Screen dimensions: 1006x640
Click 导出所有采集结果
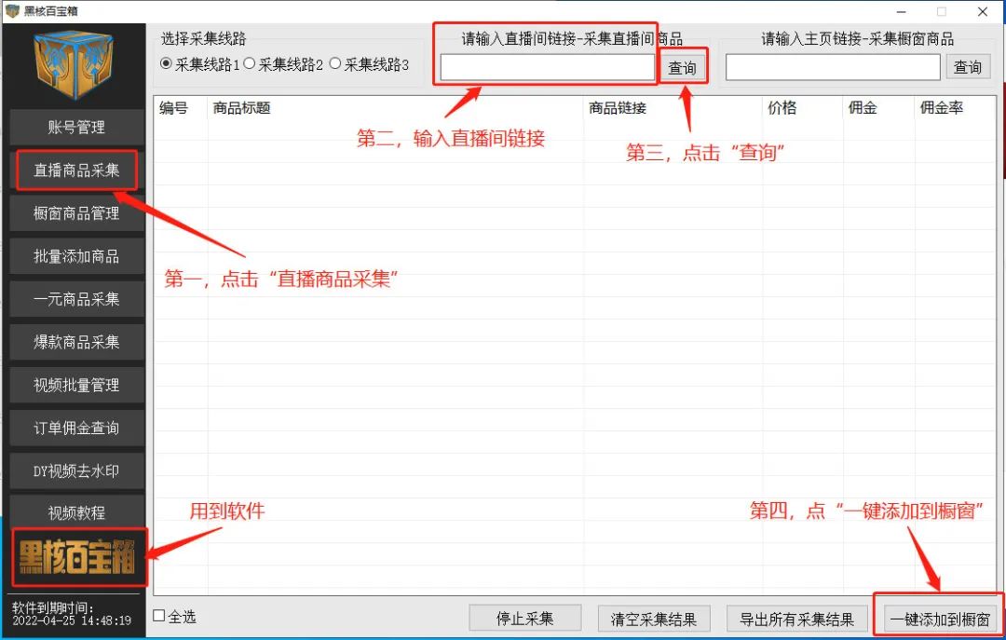point(796,619)
